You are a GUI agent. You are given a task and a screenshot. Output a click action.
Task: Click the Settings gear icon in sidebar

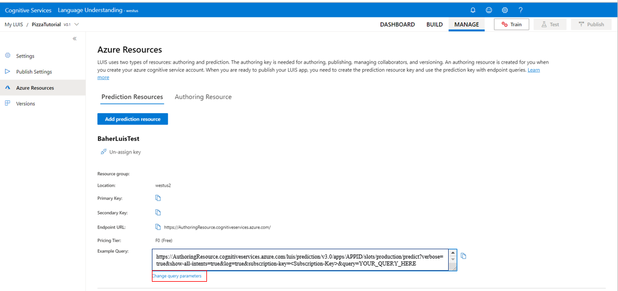[x=8, y=56]
